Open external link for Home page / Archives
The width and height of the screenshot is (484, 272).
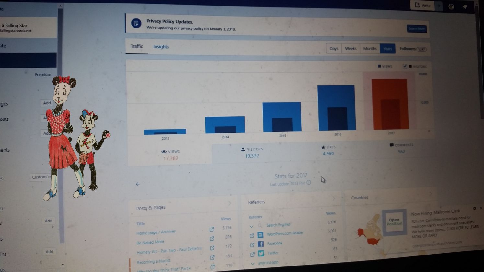[x=212, y=229]
